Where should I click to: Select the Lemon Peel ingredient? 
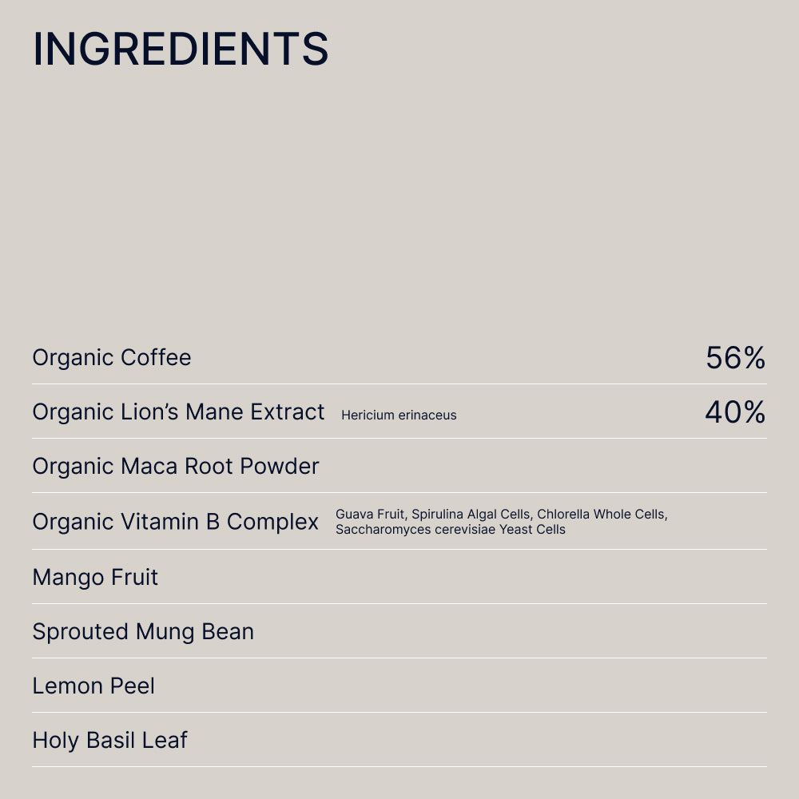[x=93, y=686]
